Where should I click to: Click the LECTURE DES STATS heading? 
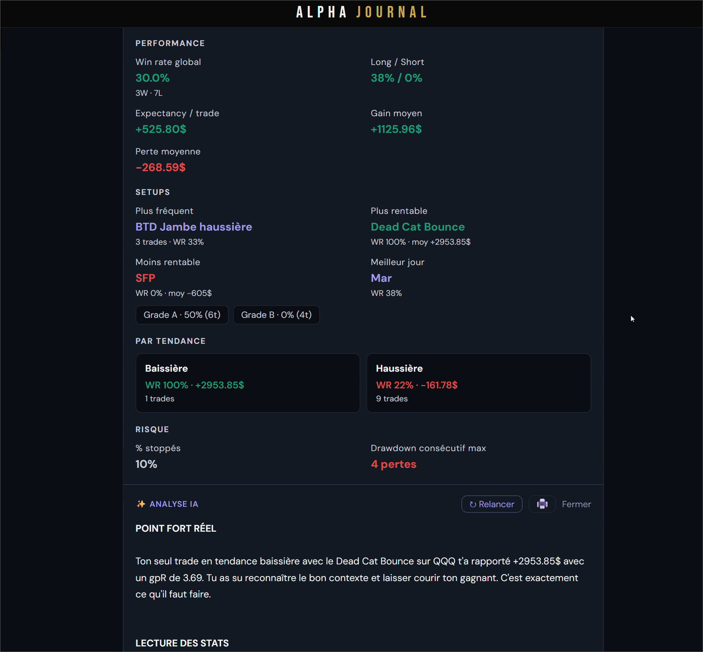(x=182, y=643)
